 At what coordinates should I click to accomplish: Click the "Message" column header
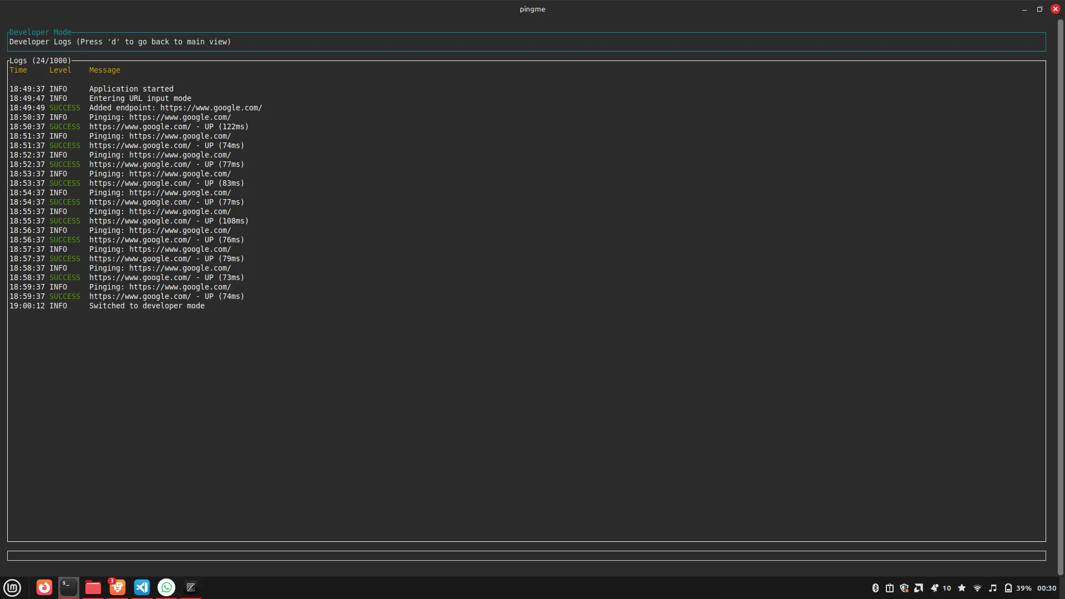pyautogui.click(x=105, y=70)
